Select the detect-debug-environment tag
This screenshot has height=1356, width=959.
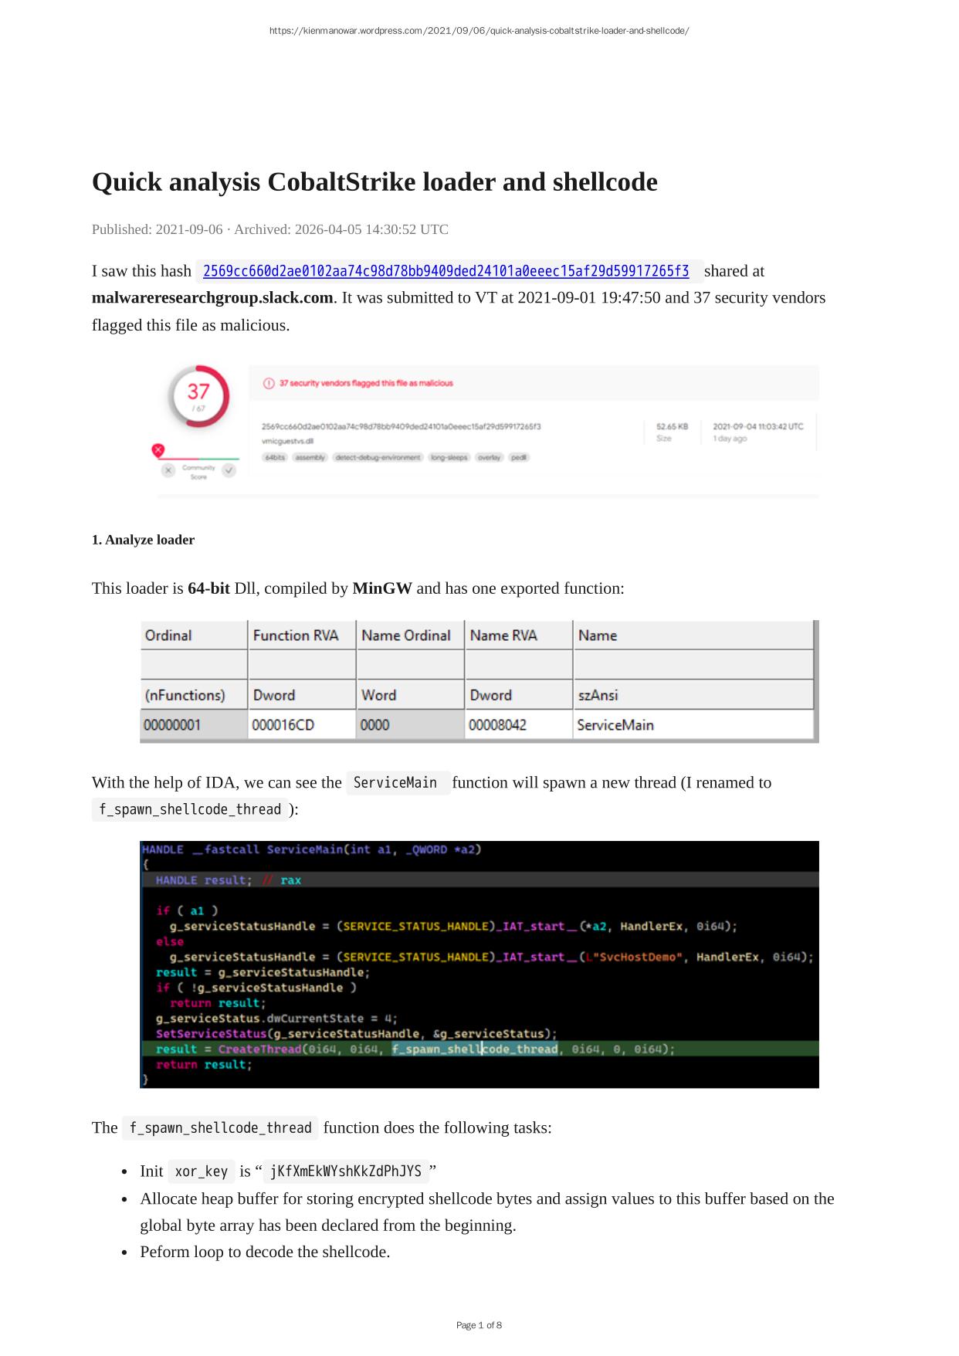[378, 458]
